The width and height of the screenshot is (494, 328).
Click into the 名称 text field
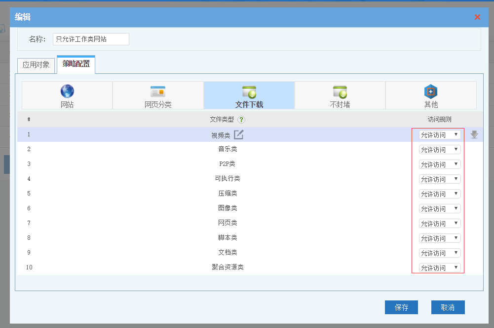[x=91, y=39]
